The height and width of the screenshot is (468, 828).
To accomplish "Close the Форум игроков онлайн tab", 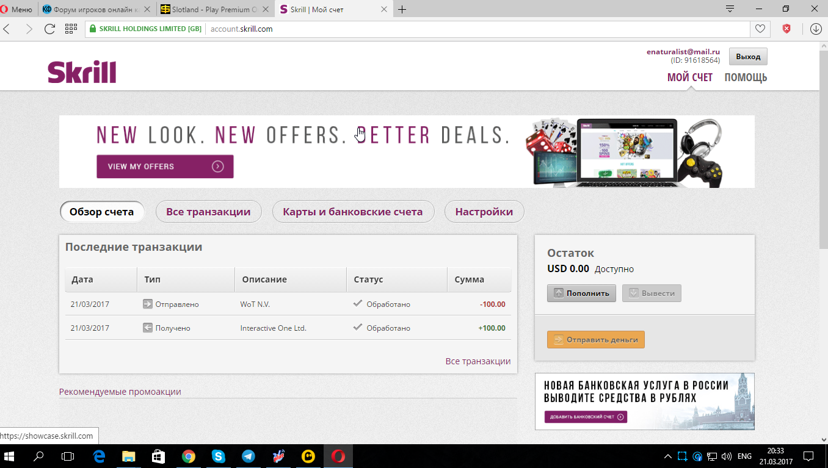I will (x=147, y=10).
